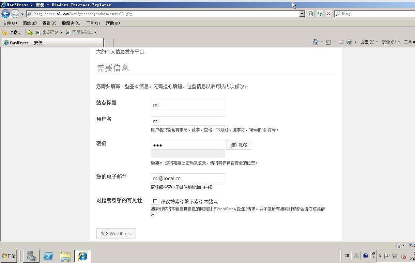Click the 密码 password field

click(188, 145)
